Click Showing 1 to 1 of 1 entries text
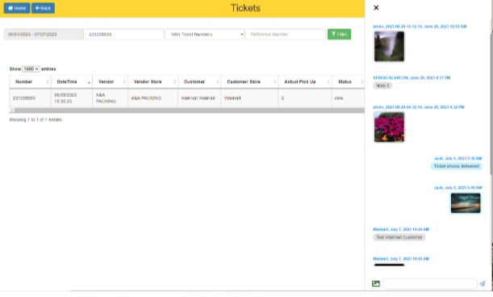Screen dimensions: 493x297 pos(36,120)
